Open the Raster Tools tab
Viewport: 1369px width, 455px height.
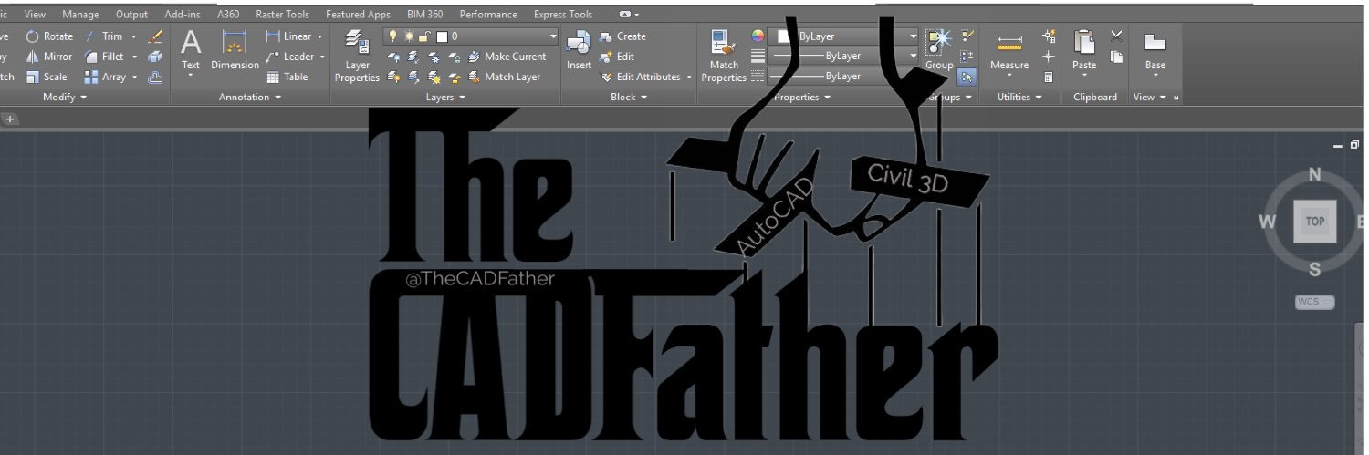coord(282,14)
